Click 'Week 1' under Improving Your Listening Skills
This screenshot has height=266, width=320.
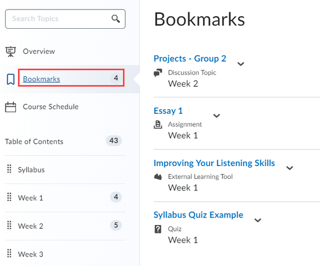[x=183, y=188]
